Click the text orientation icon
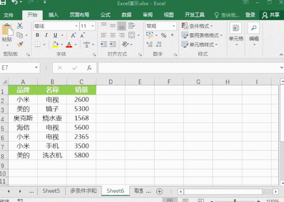 125,44
